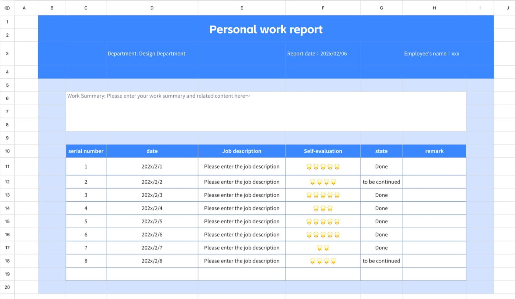The image size is (515, 299).
Task: Click serial number 4 cell
Action: 86,208
